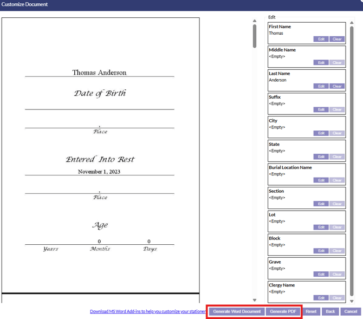Edit the State field
Image resolution: width=363 pixels, height=319 pixels.
(321, 157)
